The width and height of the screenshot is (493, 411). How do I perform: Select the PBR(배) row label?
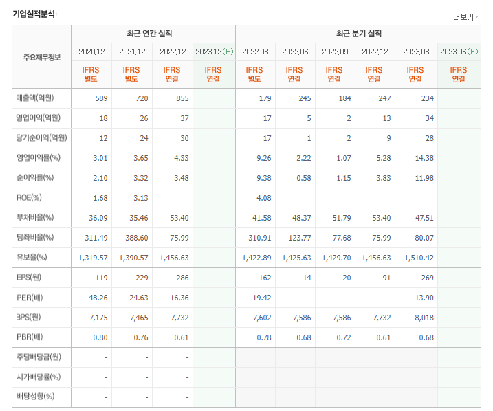30,337
